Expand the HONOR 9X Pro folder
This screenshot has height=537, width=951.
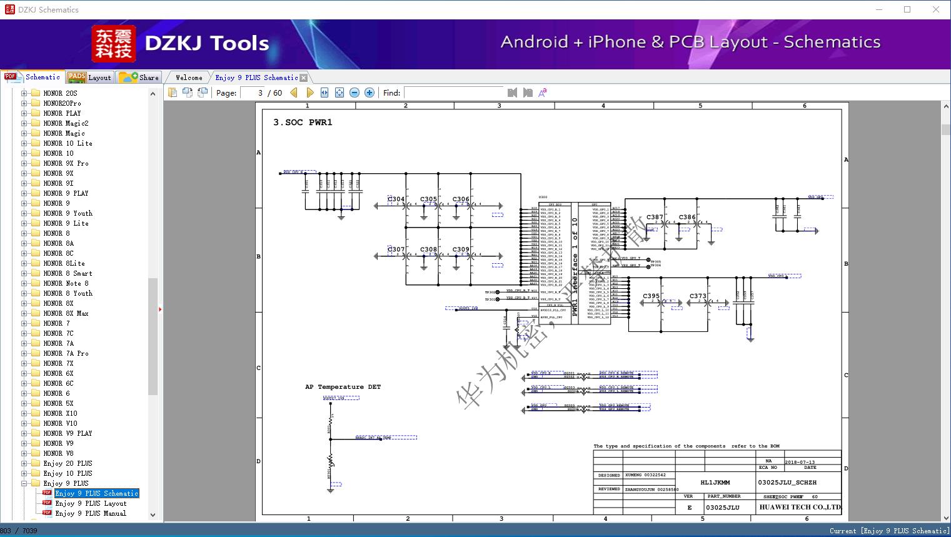click(24, 163)
